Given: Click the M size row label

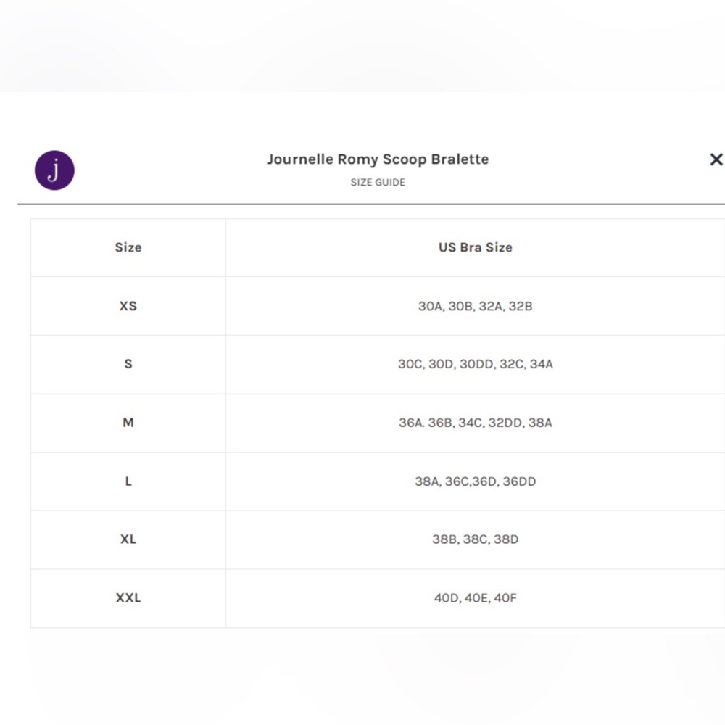Looking at the screenshot, I should click(x=128, y=423).
